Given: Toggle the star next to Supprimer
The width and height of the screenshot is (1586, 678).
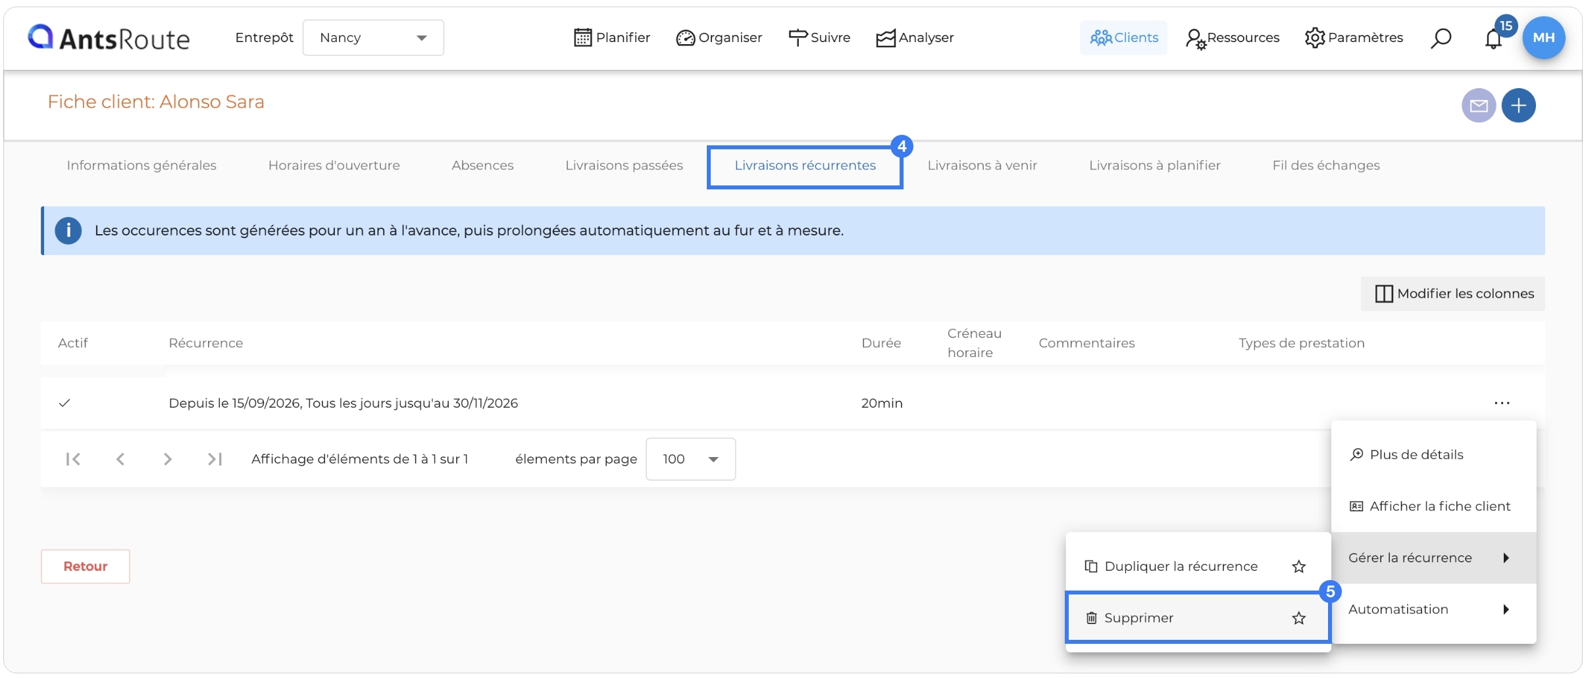Looking at the screenshot, I should [1298, 617].
